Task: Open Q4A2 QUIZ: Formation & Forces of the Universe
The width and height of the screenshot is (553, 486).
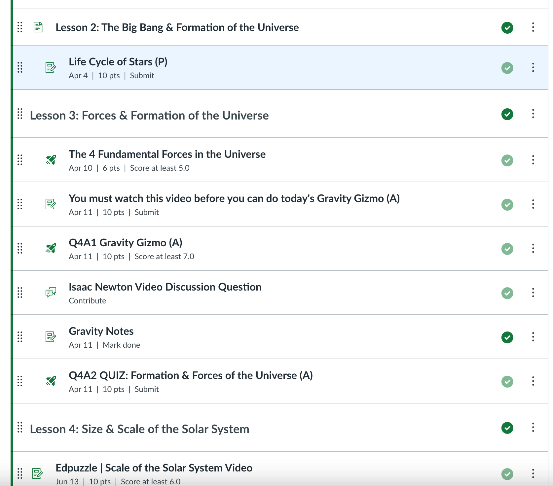Action: [x=191, y=375]
